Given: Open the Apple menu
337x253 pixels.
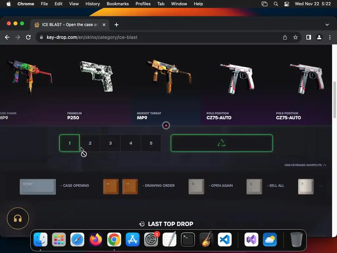Looking at the screenshot, I should coord(9,4).
